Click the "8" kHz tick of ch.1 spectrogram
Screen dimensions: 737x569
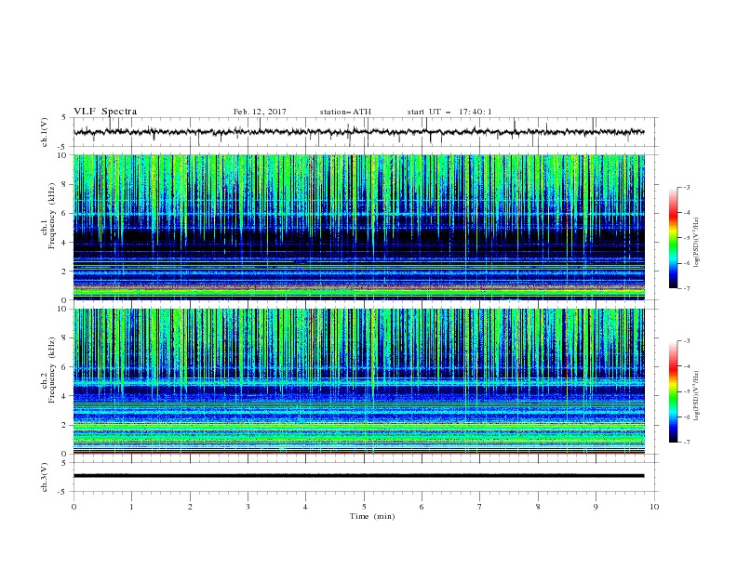click(x=64, y=184)
